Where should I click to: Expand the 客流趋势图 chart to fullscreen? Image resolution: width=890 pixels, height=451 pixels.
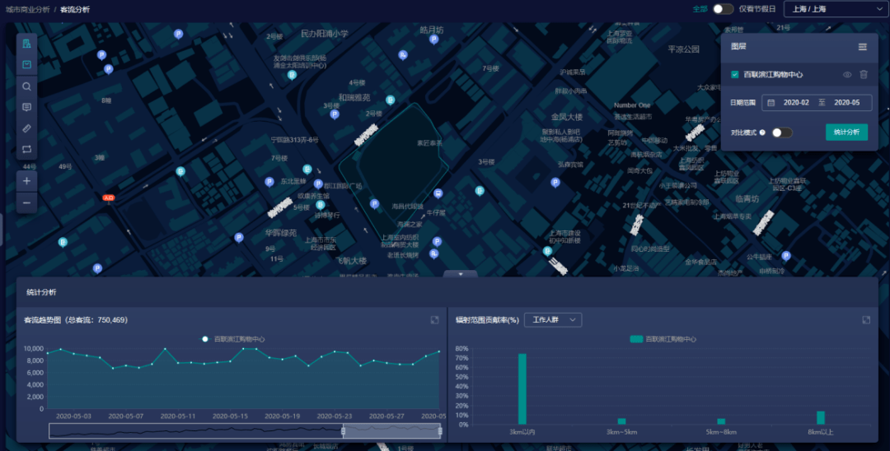tap(434, 320)
